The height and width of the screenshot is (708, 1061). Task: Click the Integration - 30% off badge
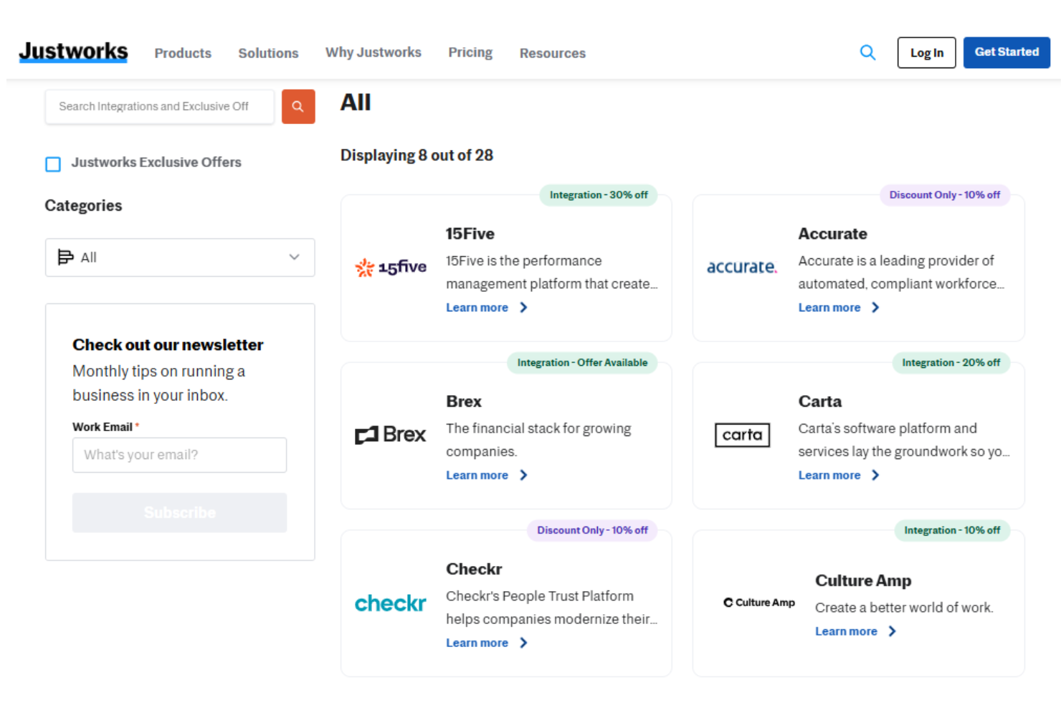(599, 195)
